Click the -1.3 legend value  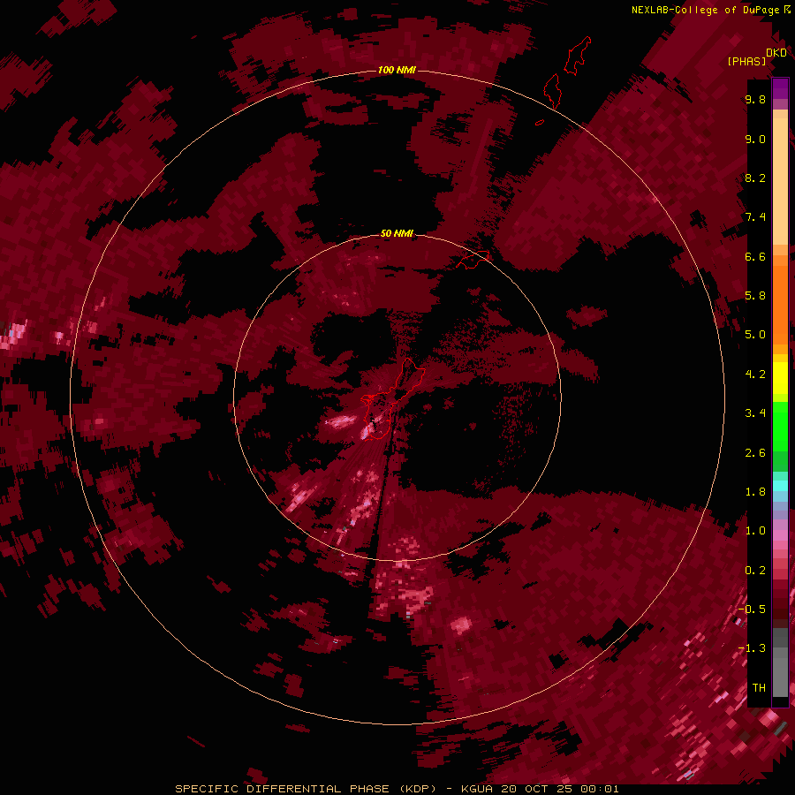pos(752,648)
